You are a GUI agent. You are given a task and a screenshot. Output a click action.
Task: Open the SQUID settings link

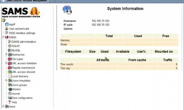(x=16, y=46)
